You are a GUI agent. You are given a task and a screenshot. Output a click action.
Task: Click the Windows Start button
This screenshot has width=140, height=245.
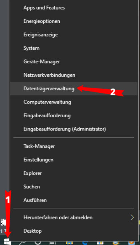click(8, 241)
